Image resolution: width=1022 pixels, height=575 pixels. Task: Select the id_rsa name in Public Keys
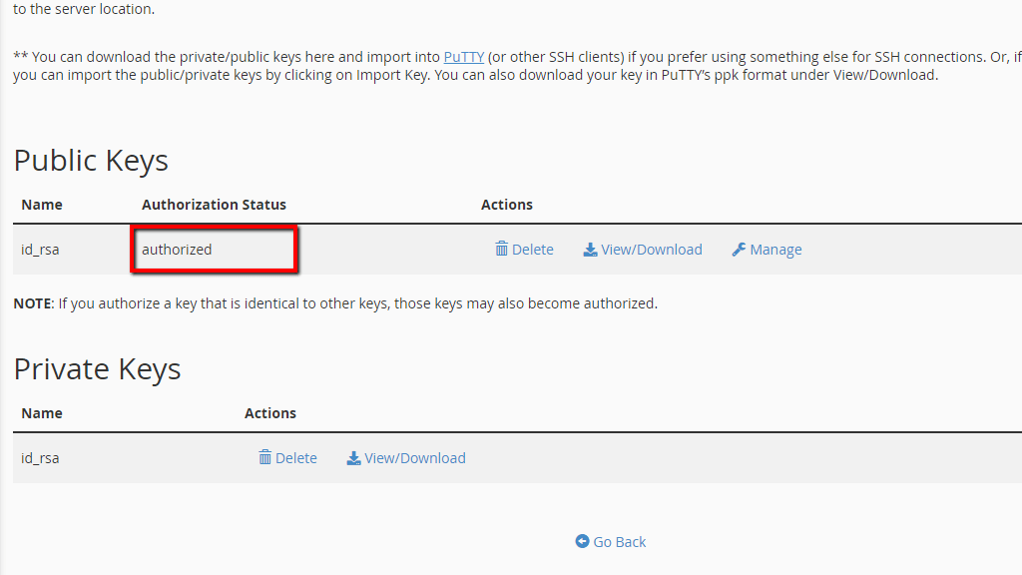(40, 249)
